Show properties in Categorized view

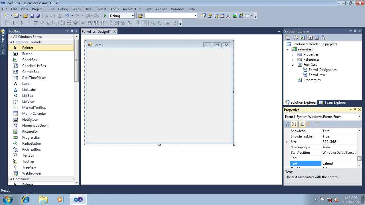[x=287, y=124]
